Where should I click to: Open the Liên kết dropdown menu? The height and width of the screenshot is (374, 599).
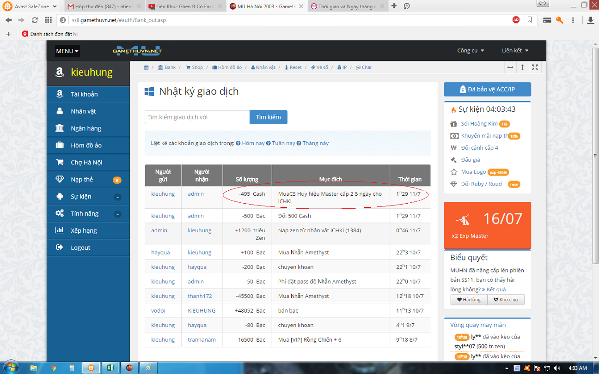tap(515, 51)
